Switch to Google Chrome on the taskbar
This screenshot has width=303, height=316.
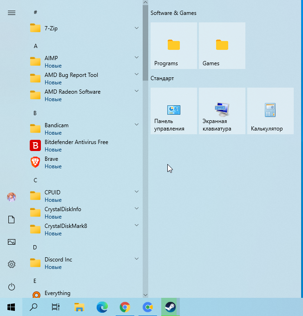pos(125,307)
